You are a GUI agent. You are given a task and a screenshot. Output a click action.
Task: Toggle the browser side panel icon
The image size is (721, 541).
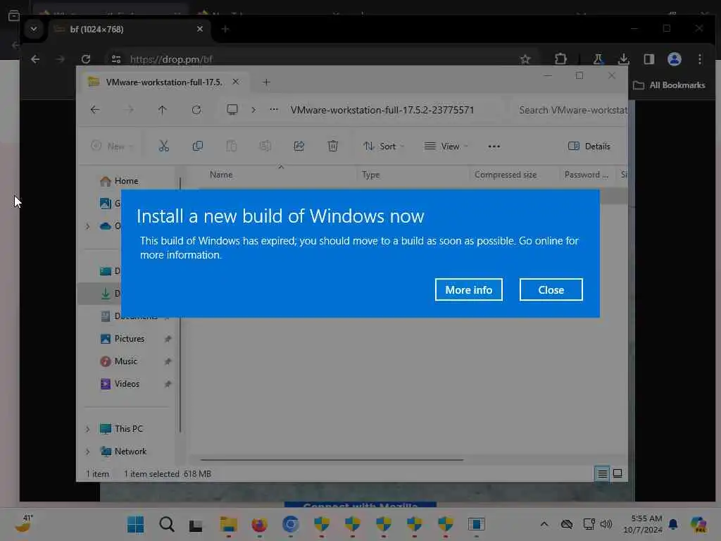tap(648, 59)
